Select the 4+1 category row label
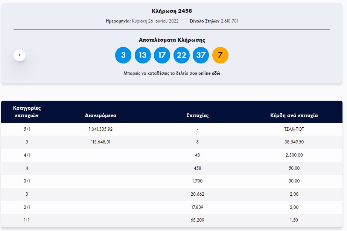The height and width of the screenshot is (231, 347). (x=27, y=155)
